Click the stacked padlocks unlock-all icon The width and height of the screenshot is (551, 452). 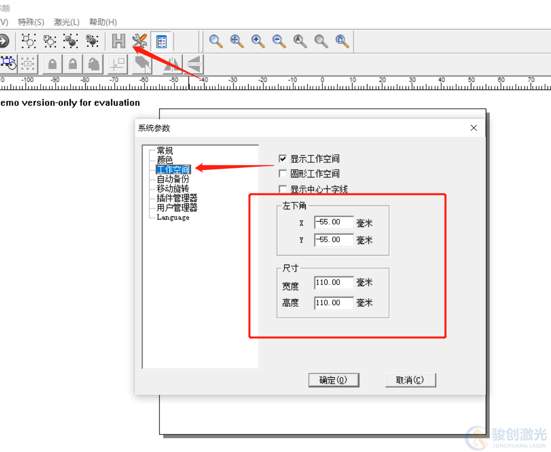pos(93,64)
